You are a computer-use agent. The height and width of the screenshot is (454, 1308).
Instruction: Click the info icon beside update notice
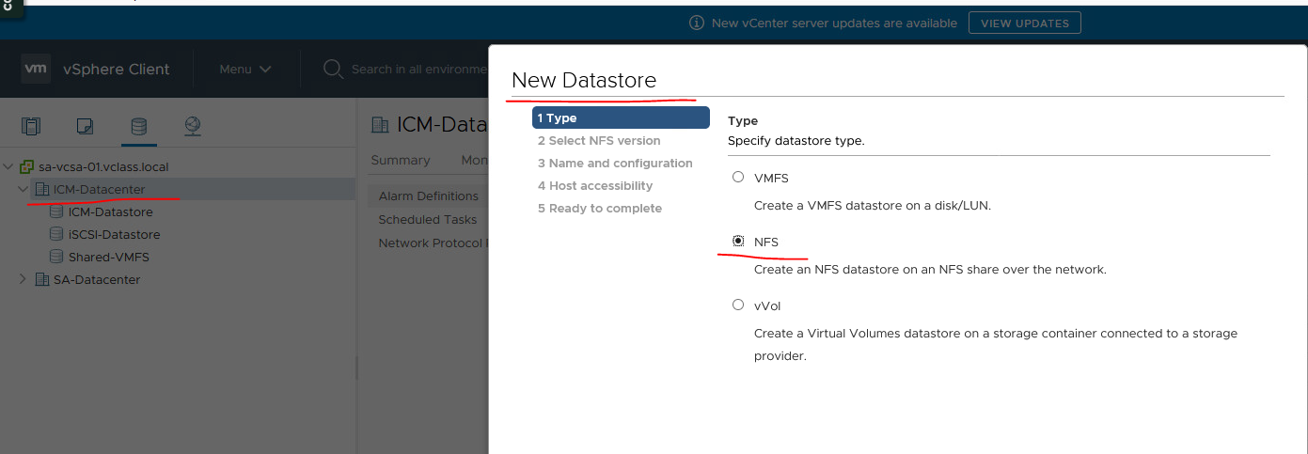click(x=697, y=23)
